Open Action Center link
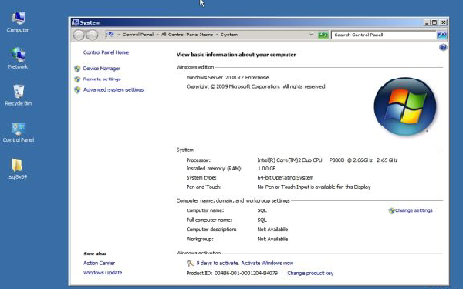This screenshot has width=463, height=289. [x=99, y=263]
